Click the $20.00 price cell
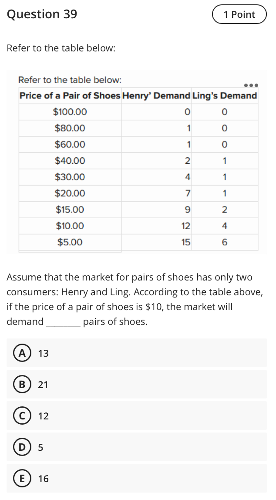This screenshot has height=500, width=276. coord(70,193)
